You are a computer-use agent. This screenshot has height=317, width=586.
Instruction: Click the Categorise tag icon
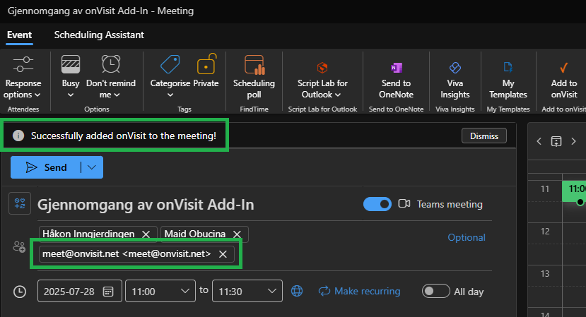tap(170, 64)
